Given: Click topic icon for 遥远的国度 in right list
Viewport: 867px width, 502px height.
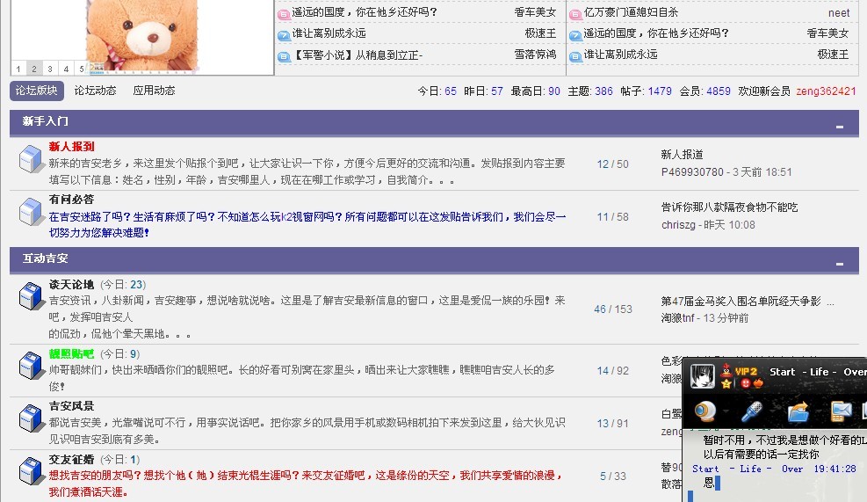Looking at the screenshot, I should tap(575, 35).
